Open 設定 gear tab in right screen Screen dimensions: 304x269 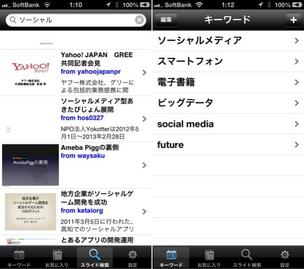tap(285, 258)
